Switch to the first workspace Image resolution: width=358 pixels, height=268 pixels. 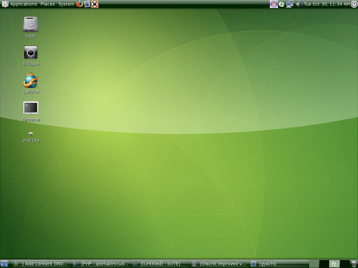tap(314, 264)
